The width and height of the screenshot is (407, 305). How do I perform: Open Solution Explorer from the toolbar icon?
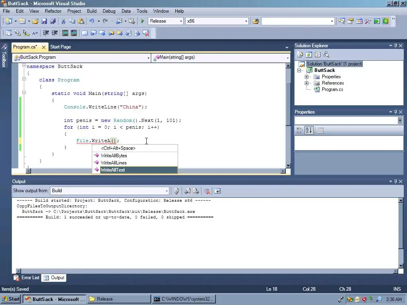(x=341, y=21)
